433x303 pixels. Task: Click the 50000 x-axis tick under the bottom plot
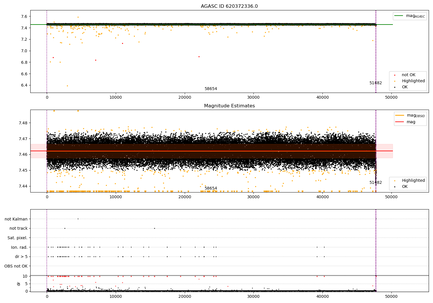[x=391, y=296]
